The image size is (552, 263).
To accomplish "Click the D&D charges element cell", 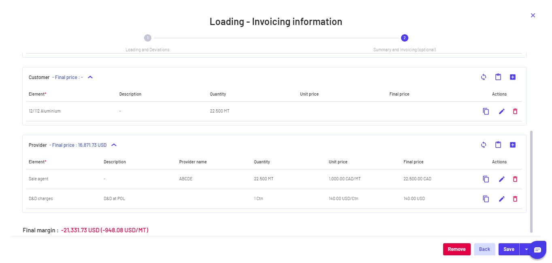I will (x=41, y=198).
